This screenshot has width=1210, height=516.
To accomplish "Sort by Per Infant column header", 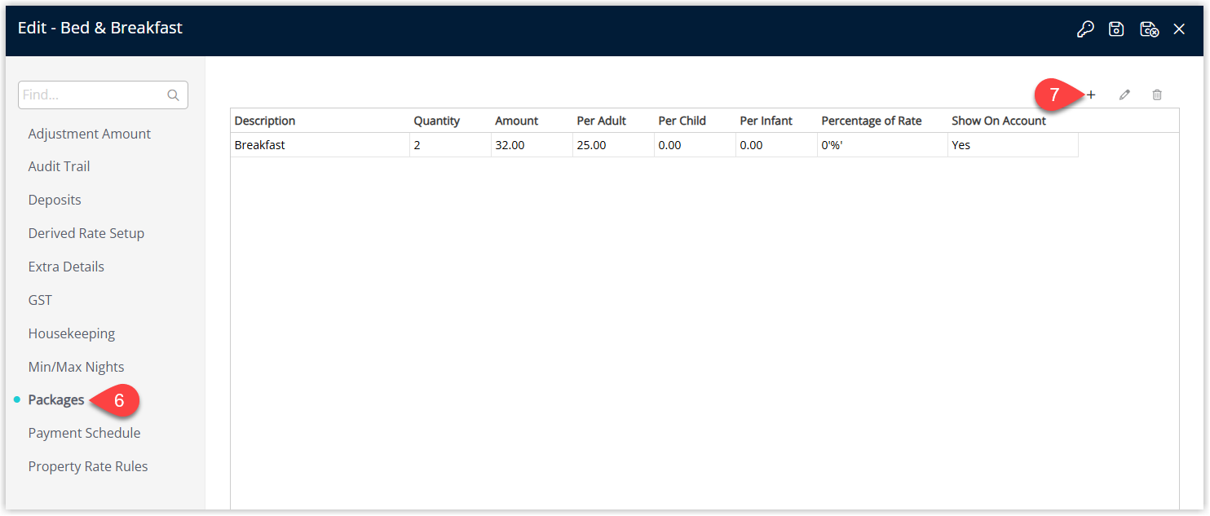I will click(x=776, y=121).
